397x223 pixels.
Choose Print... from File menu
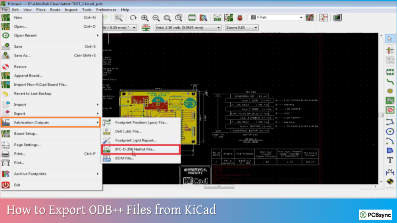click(x=51, y=154)
